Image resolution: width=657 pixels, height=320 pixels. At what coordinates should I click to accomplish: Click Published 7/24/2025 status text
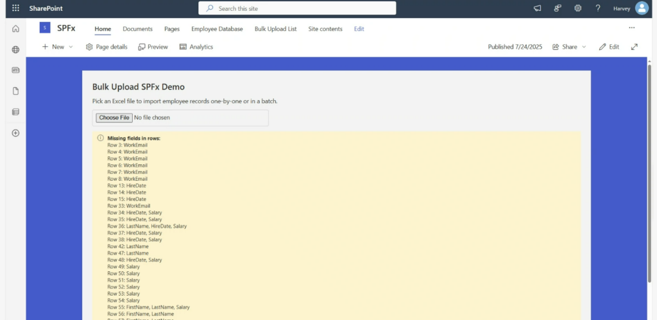(x=515, y=47)
